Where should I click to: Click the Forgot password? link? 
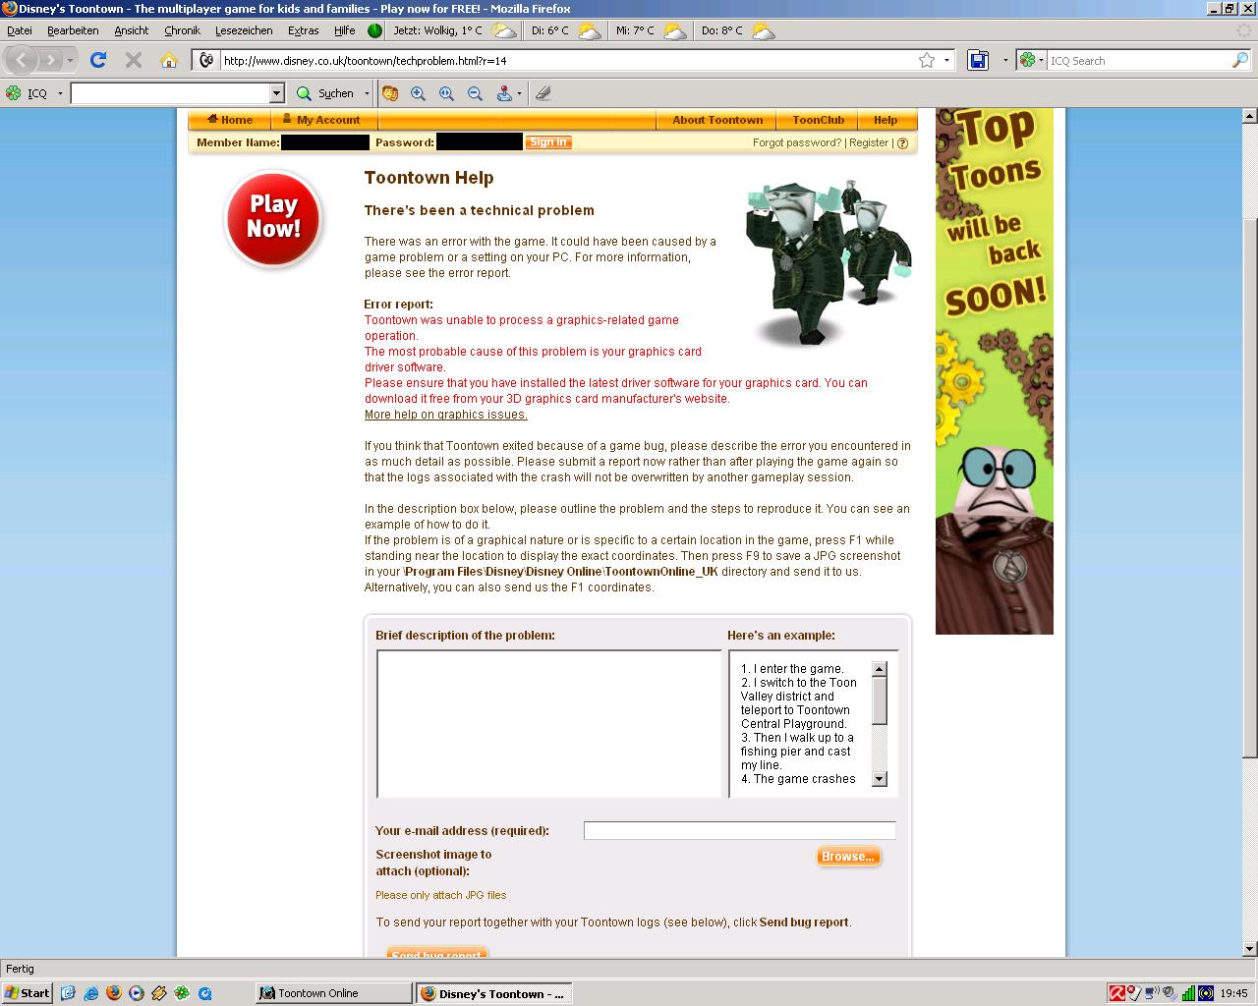[797, 143]
